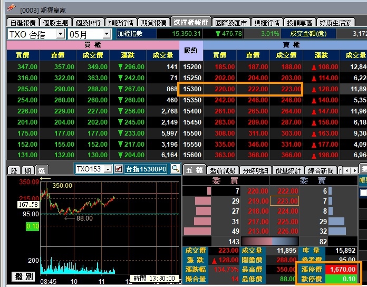The width and height of the screenshot is (367, 287).
Task: Click the 盤別 button below the chart
Action: click(x=23, y=276)
